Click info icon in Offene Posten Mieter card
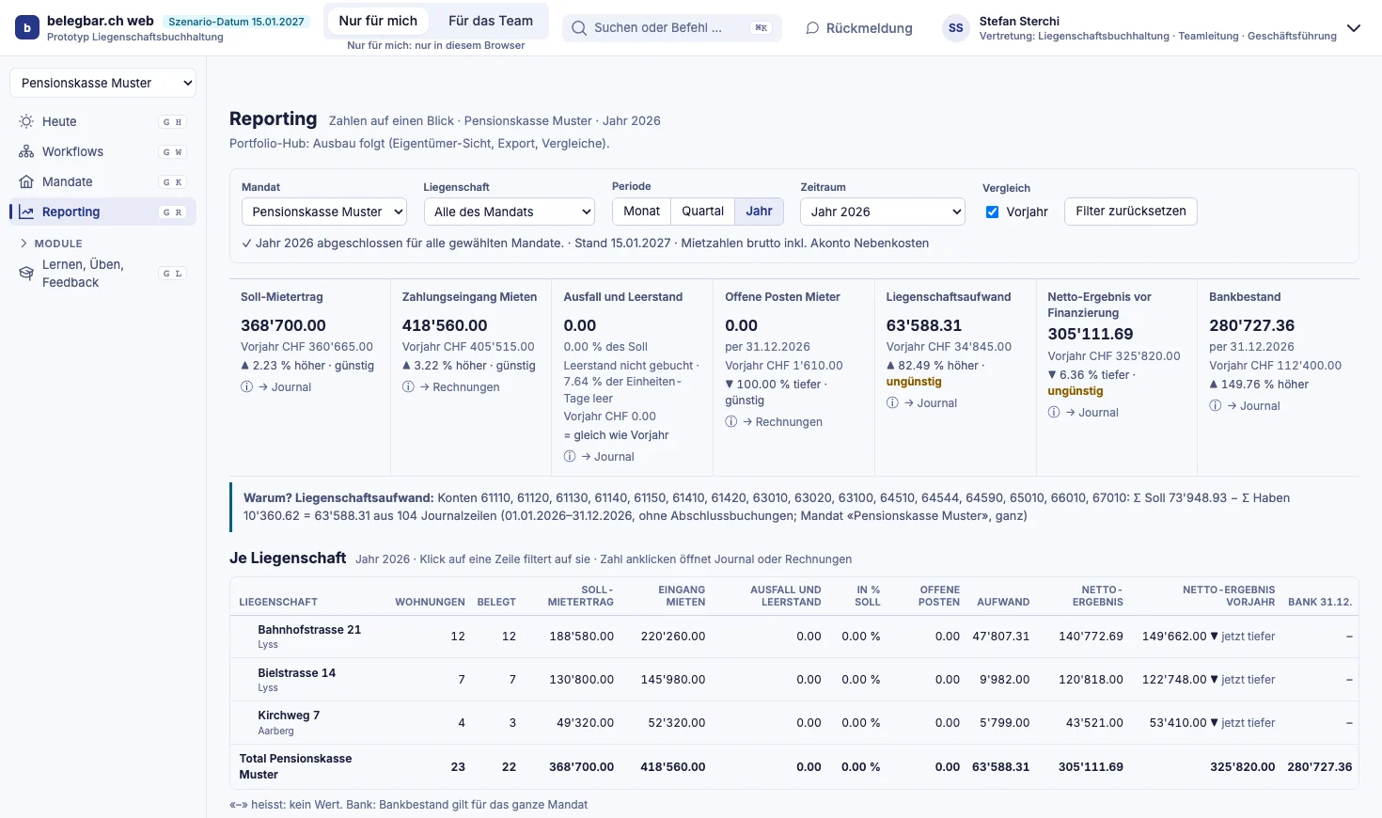Image resolution: width=1382 pixels, height=818 pixels. tap(731, 422)
